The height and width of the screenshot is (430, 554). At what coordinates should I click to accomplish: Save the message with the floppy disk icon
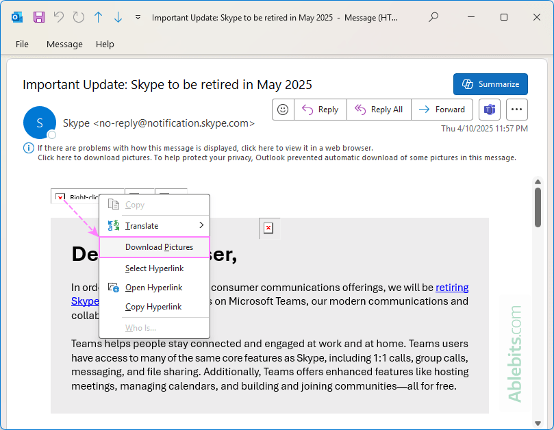[39, 17]
